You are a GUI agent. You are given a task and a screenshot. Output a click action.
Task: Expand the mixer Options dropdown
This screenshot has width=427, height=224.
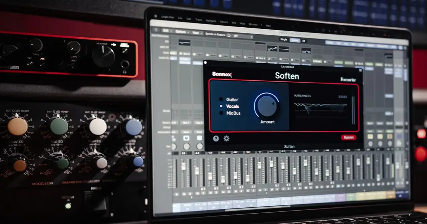coord(181,32)
